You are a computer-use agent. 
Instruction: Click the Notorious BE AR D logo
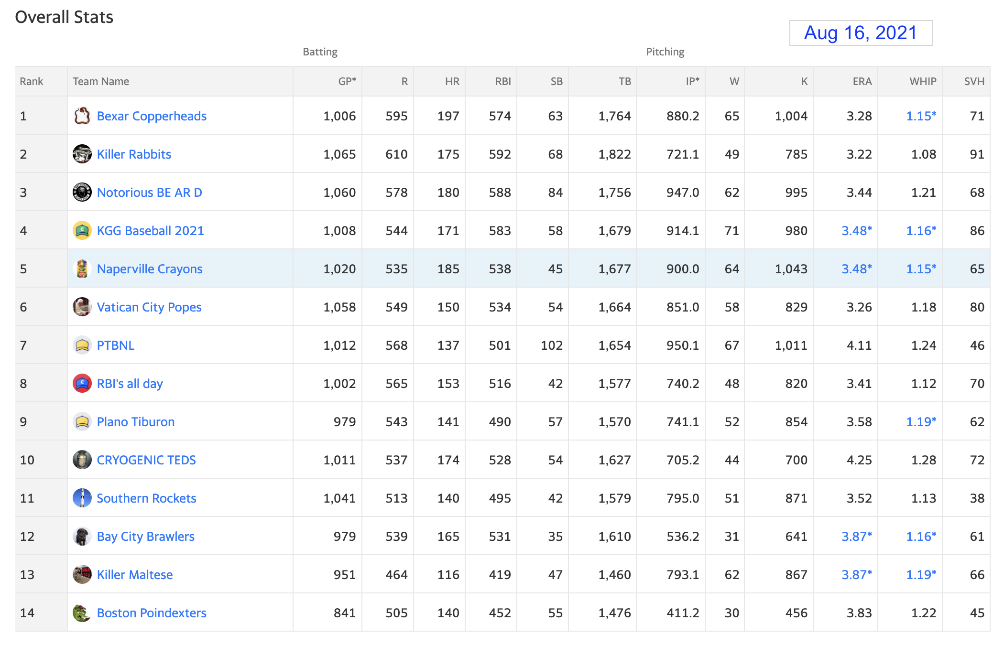(82, 192)
